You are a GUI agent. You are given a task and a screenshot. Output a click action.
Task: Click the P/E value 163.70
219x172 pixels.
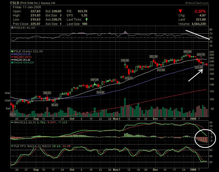82,11
